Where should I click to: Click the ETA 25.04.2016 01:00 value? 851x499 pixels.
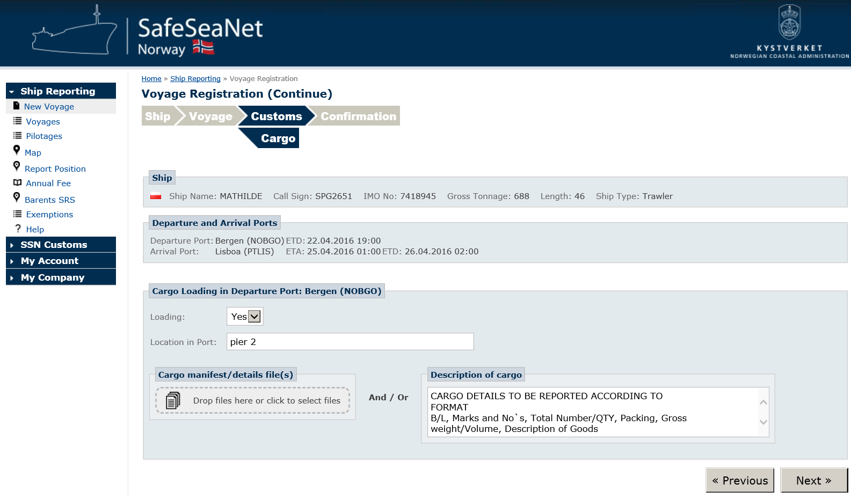pos(344,252)
